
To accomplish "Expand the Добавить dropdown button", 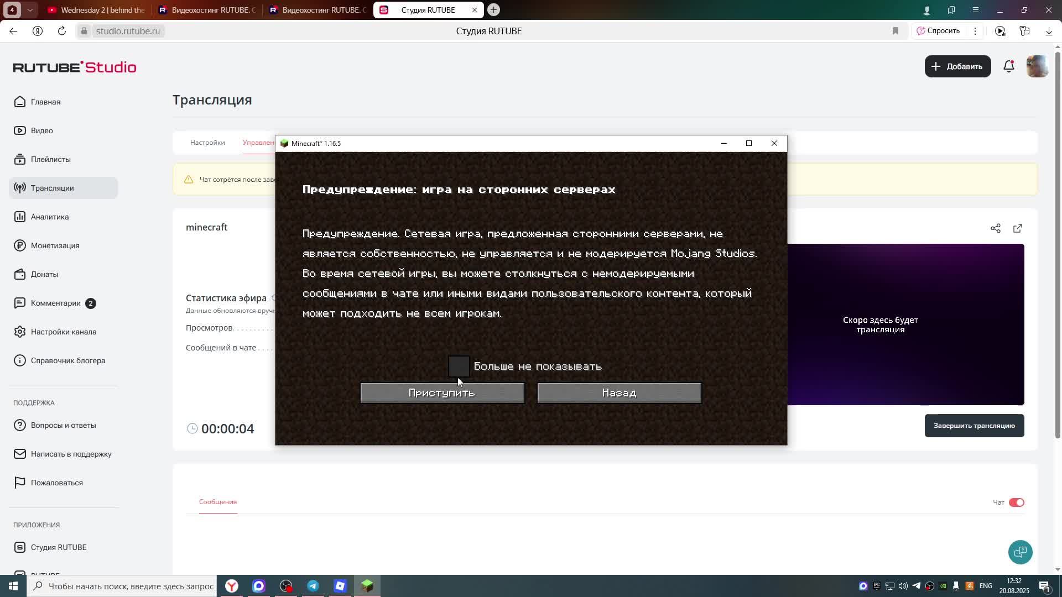I will (x=957, y=66).
